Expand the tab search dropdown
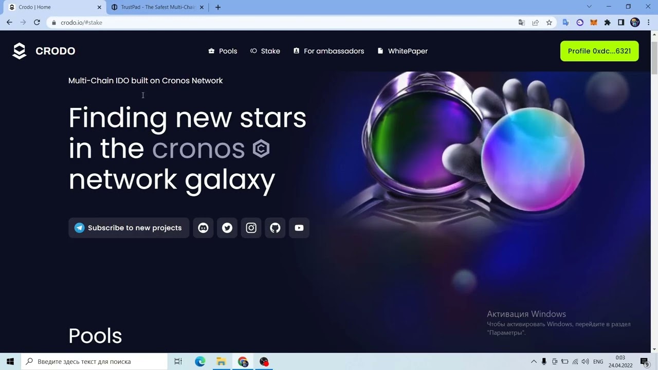The height and width of the screenshot is (370, 658). pos(589,7)
